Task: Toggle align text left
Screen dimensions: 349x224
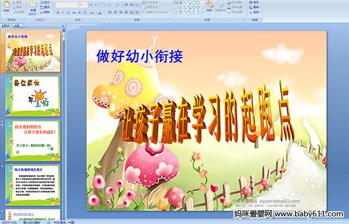Action: pyautogui.click(x=110, y=12)
